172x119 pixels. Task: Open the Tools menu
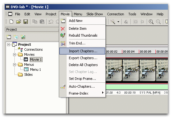pyautogui.click(x=132, y=14)
